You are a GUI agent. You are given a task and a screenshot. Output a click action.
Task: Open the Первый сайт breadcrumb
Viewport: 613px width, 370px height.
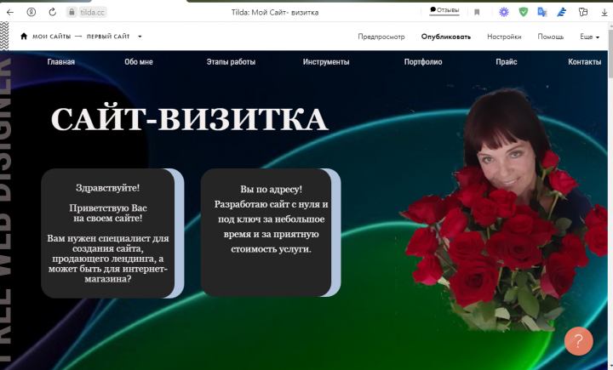point(108,37)
